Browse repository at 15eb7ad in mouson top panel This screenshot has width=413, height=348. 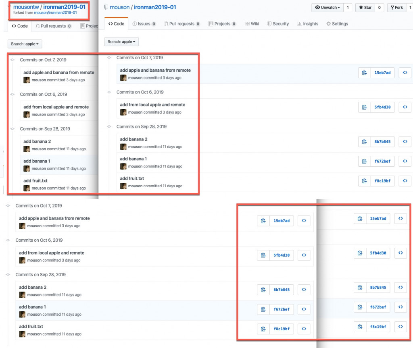(405, 72)
